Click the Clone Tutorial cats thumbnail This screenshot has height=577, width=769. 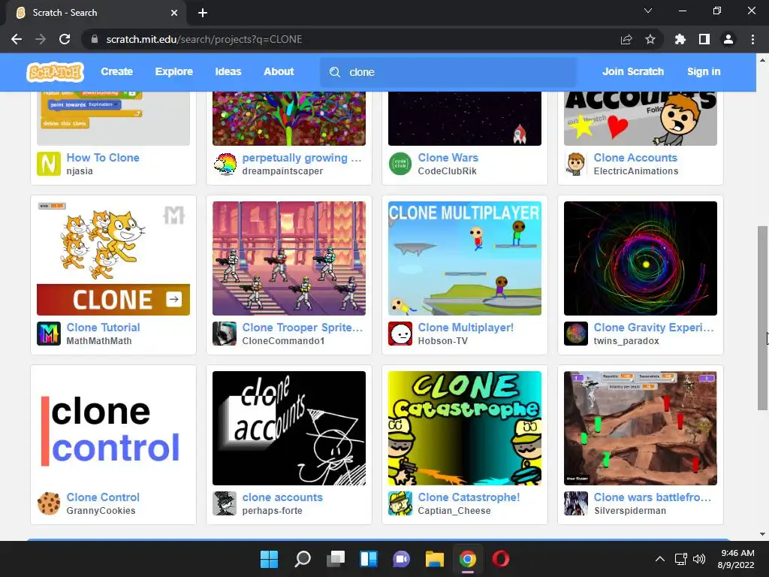click(x=113, y=258)
